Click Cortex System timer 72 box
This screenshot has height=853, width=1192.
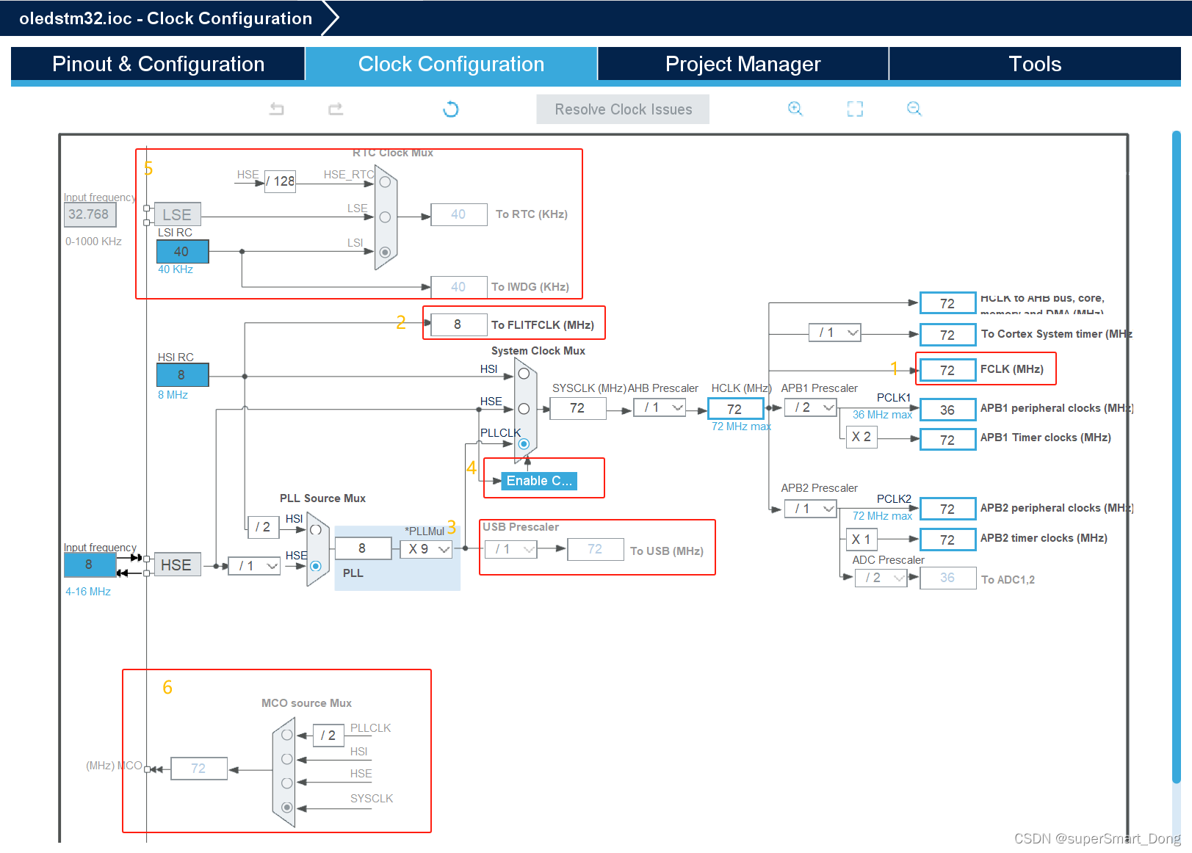coord(947,335)
